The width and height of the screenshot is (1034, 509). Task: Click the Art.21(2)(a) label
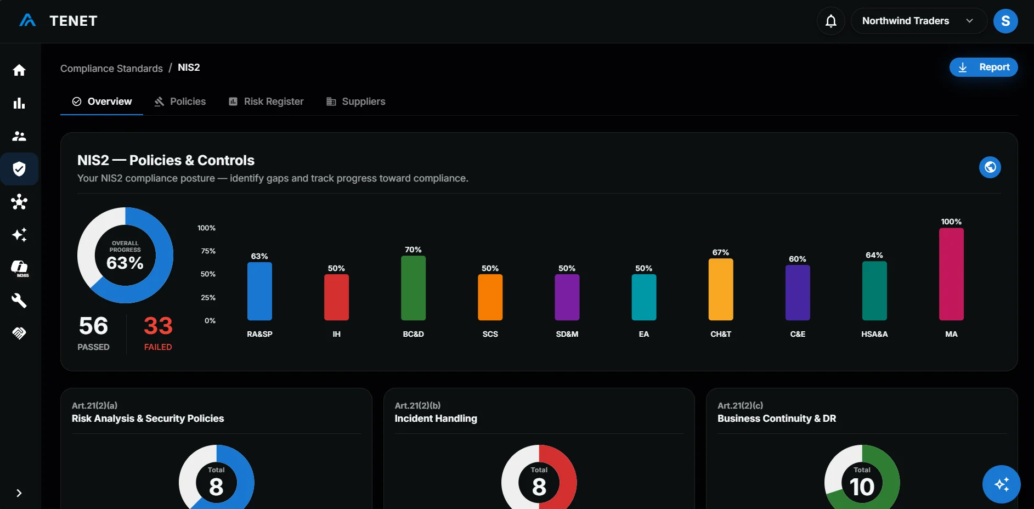(94, 405)
